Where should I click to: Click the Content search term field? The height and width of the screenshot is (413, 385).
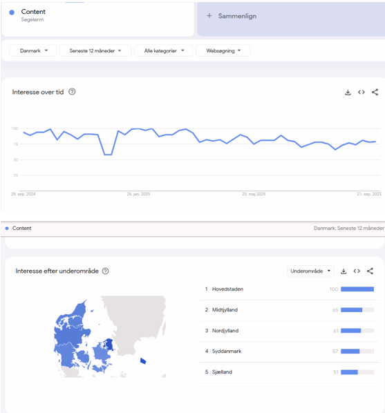(98, 19)
